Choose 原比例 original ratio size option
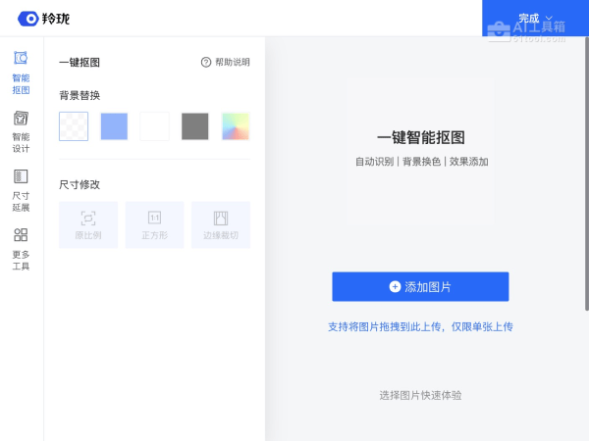The height and width of the screenshot is (441, 589). coord(88,224)
